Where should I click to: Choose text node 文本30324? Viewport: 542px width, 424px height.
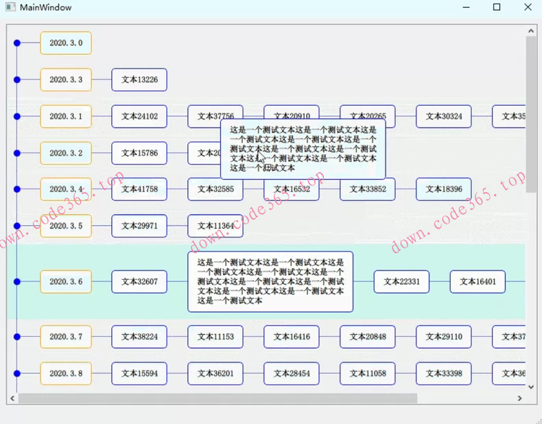point(443,117)
